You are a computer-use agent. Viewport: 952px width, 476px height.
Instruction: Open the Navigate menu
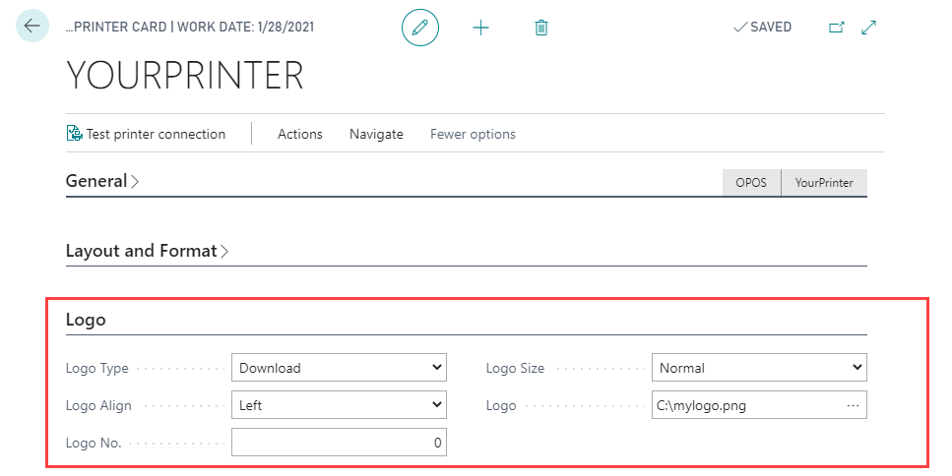click(x=376, y=134)
